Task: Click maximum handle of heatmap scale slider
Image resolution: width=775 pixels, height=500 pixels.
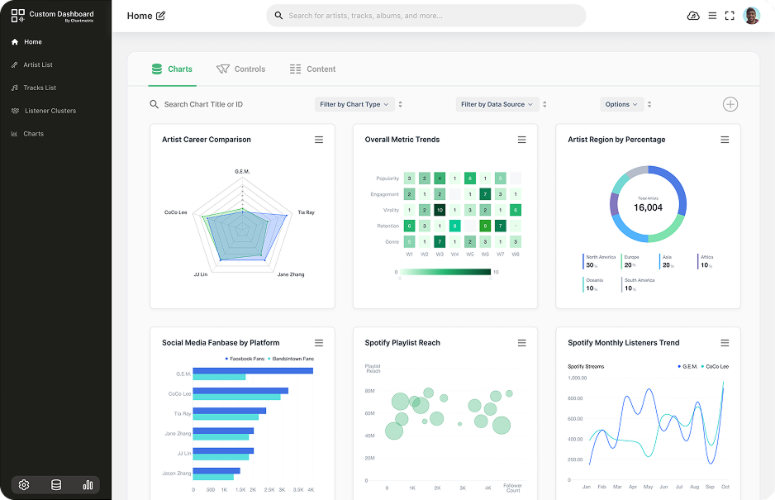Action: (x=491, y=279)
